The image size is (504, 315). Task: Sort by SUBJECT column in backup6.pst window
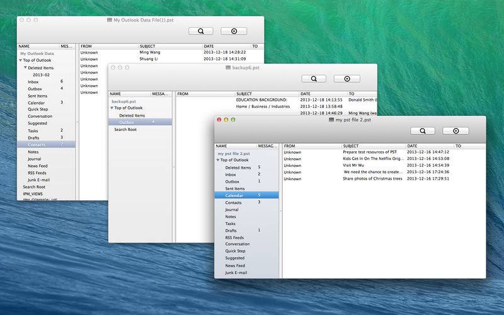tap(266, 94)
